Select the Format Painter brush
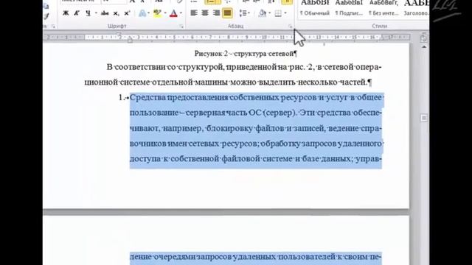 click(46, 15)
